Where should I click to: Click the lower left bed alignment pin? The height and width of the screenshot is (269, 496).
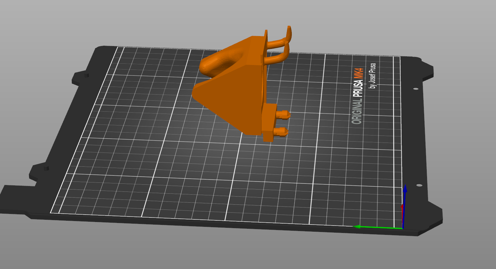point(46,168)
